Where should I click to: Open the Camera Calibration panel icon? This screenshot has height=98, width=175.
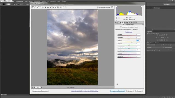click(132, 22)
